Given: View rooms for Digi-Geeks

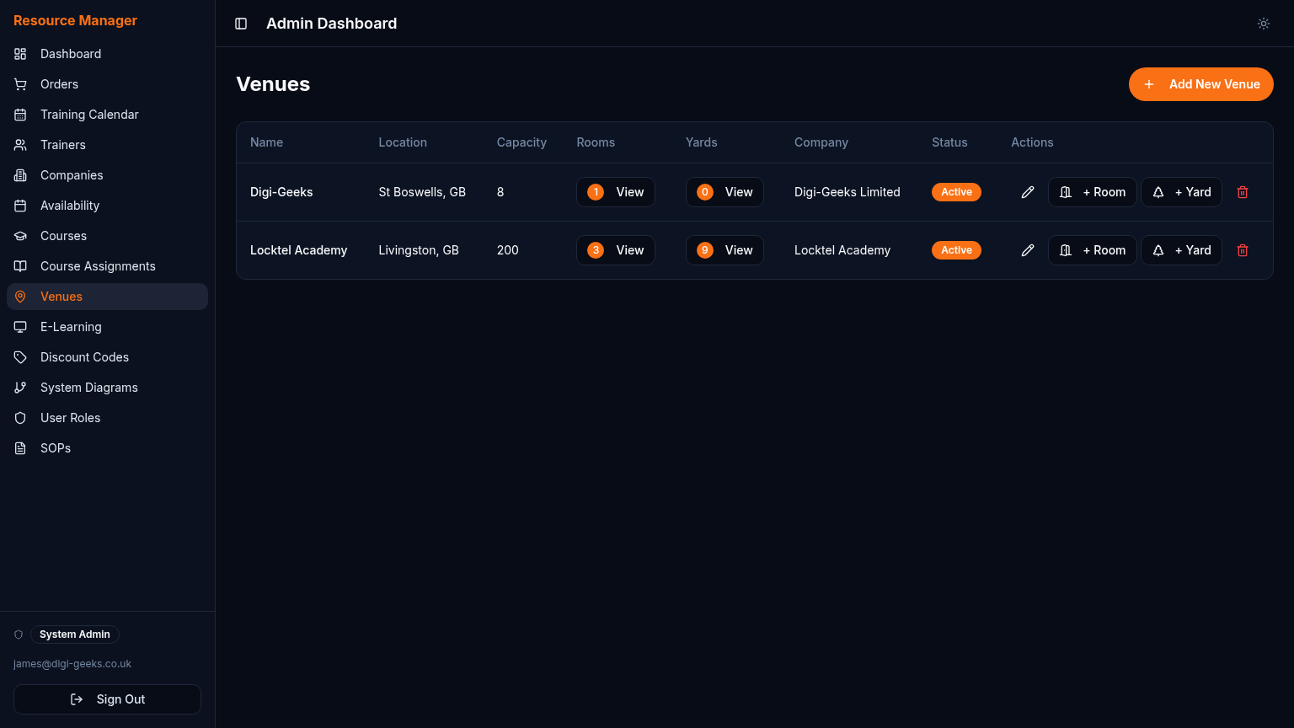Looking at the screenshot, I should (x=616, y=192).
